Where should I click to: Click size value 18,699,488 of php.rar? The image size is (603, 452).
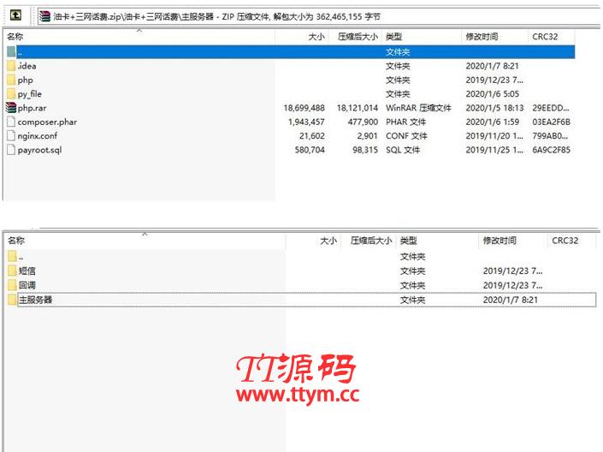click(x=304, y=108)
